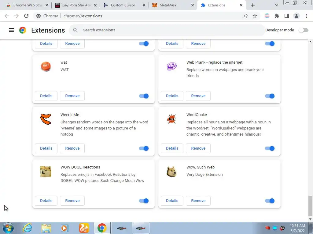Open the Windows Start button
This screenshot has width=313, height=234.
[8, 228]
